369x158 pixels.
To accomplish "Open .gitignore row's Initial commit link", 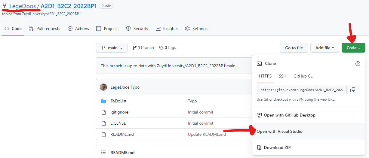I will (x=201, y=112).
